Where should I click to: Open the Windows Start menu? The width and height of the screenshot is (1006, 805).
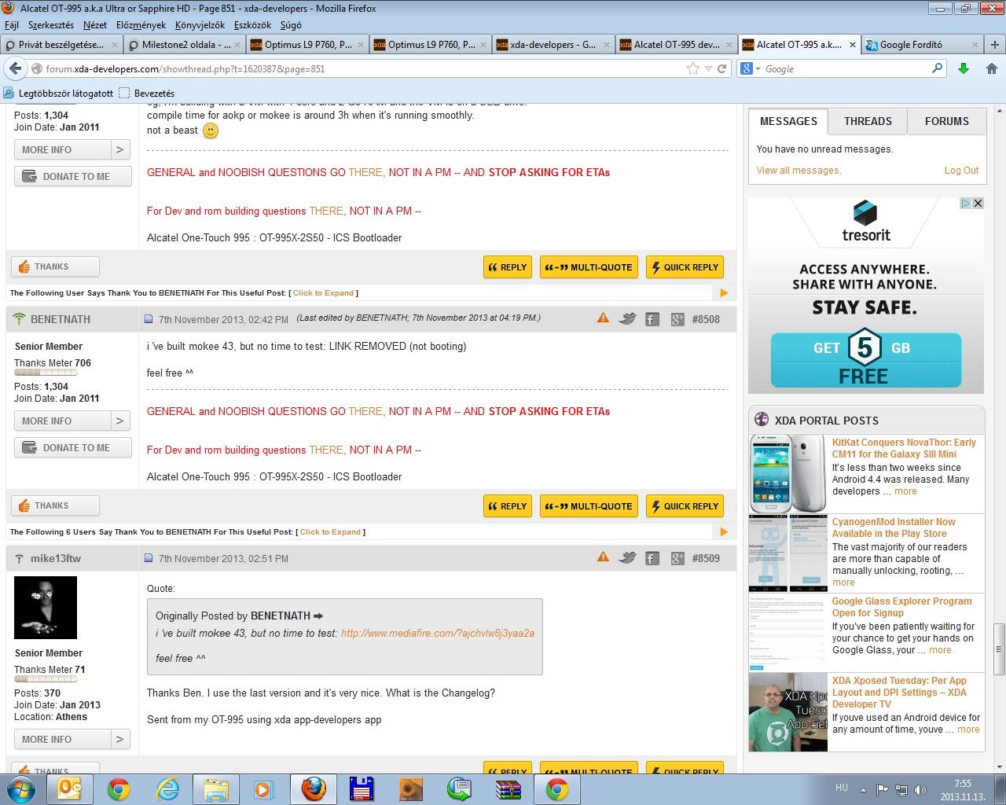[22, 788]
